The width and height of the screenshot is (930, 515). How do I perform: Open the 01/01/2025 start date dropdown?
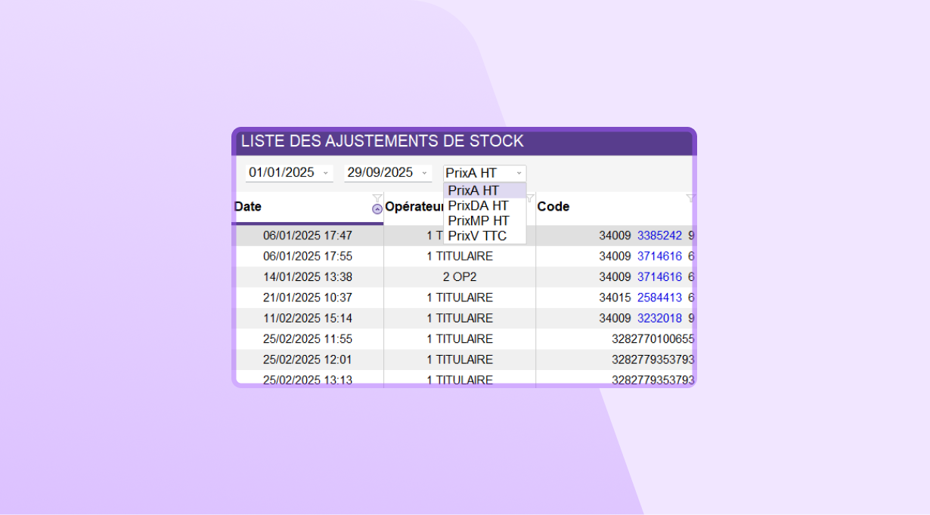point(290,173)
